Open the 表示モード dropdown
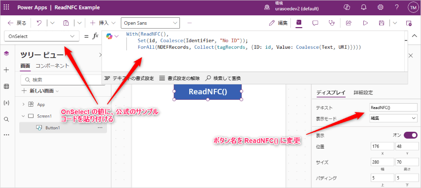The height and width of the screenshot is (188, 421). [393, 118]
